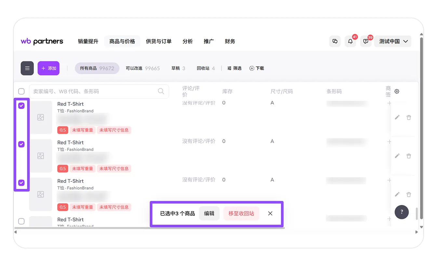Uncheck the second Red T-Shirt row checkbox
The width and height of the screenshot is (437, 266).
tap(21, 144)
